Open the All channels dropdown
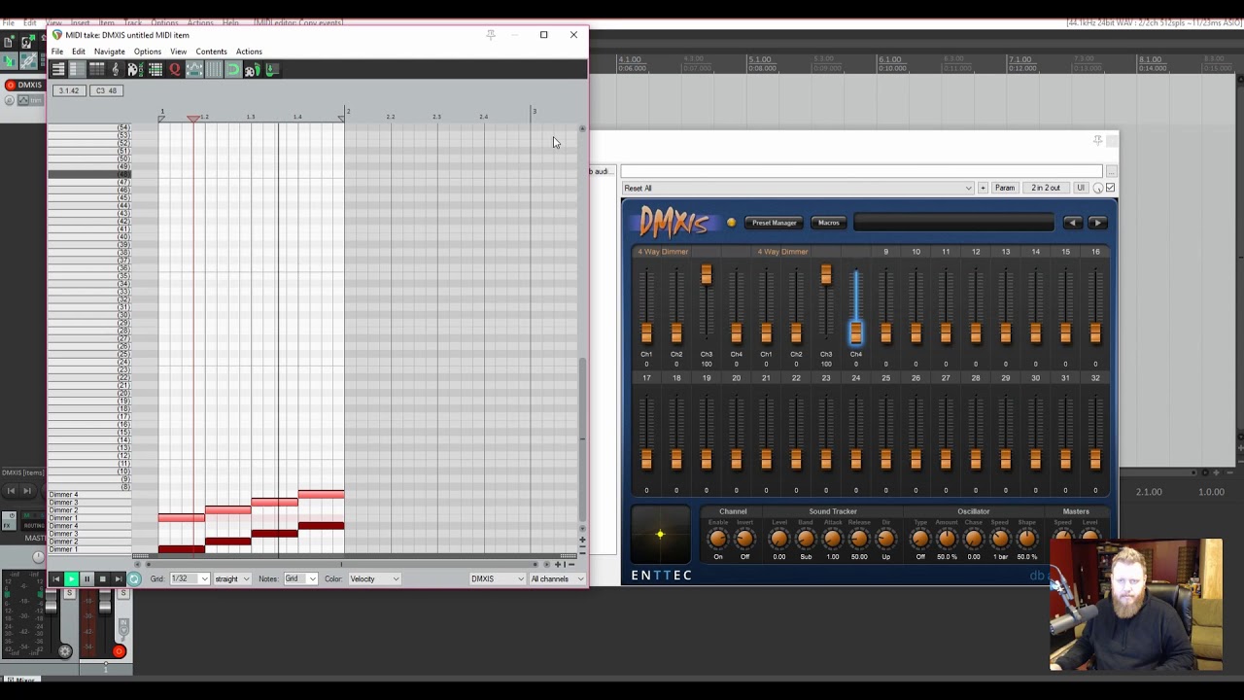The height and width of the screenshot is (700, 1244). [557, 578]
